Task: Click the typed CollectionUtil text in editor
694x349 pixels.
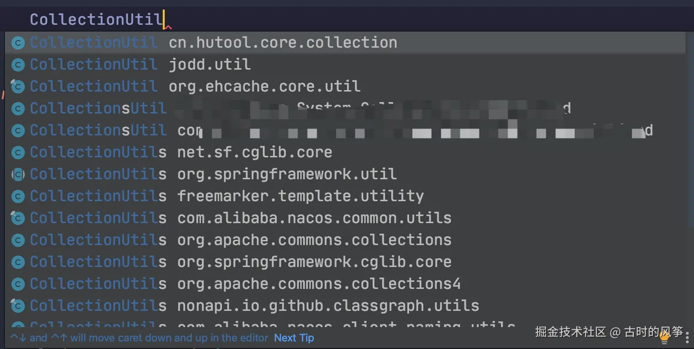Action: click(95, 20)
